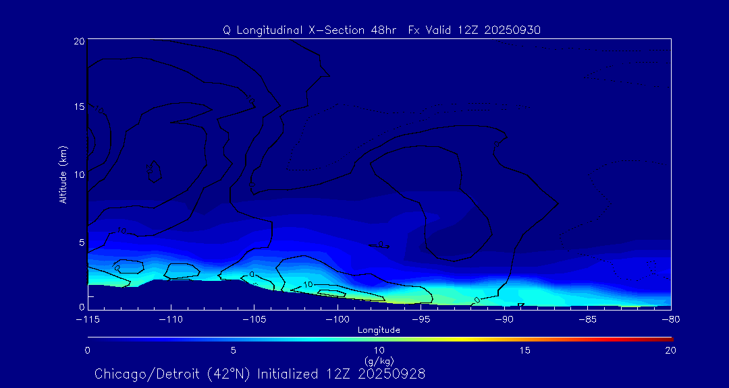Click the horizontal color scale bar
Viewport: 729px width, 388px height.
click(x=380, y=339)
